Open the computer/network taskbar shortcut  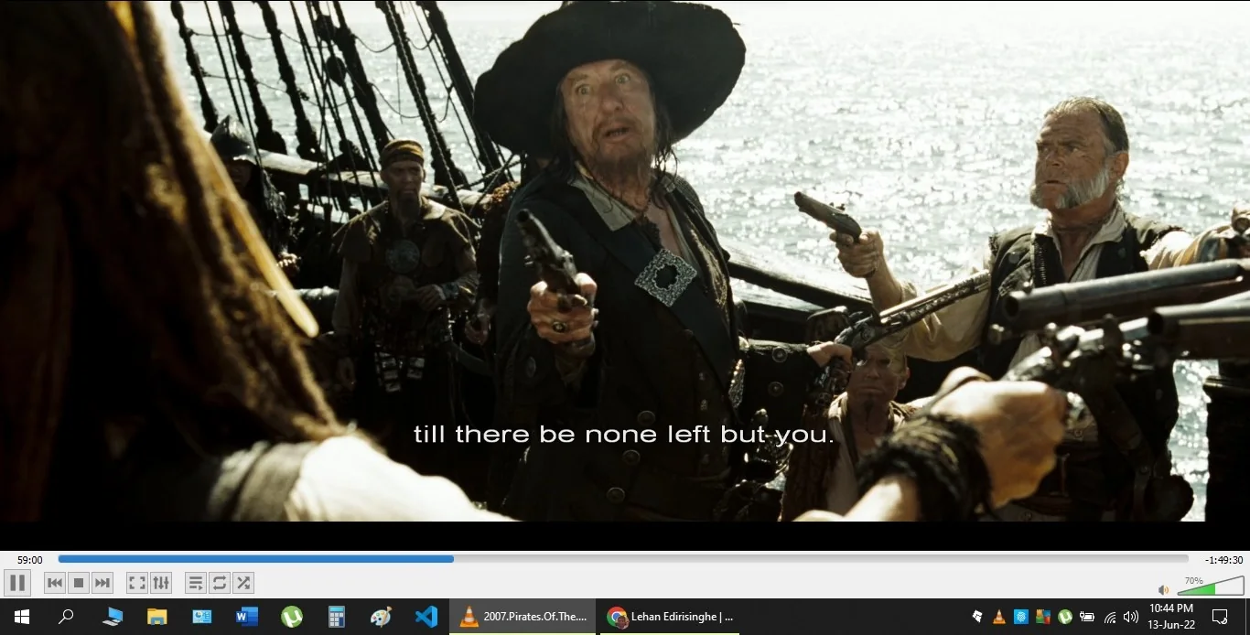[x=113, y=617]
